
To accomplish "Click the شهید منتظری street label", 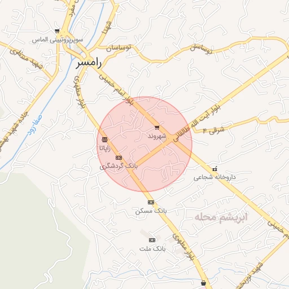I will pos(27,58).
